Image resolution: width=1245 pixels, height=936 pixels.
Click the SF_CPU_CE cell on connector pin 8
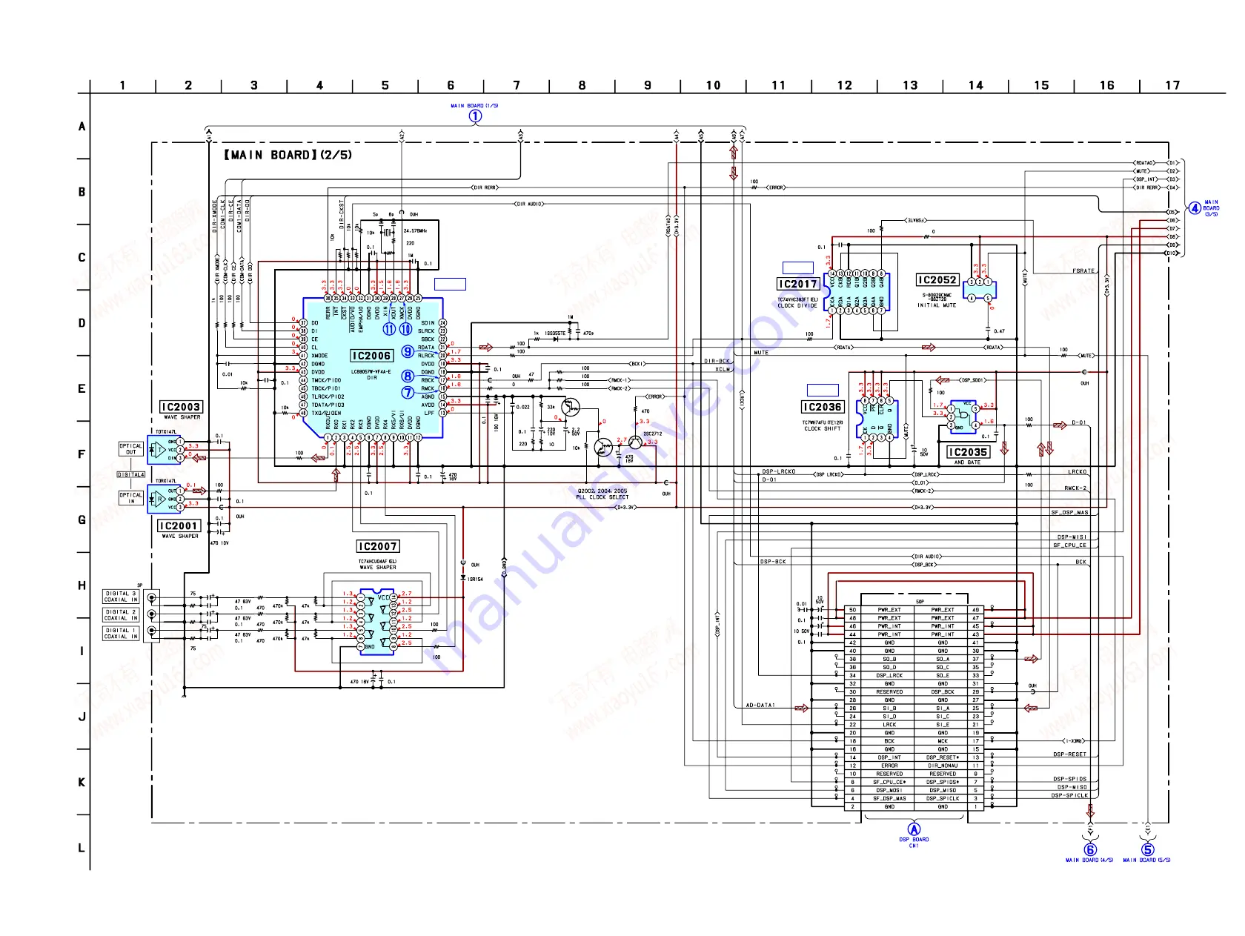tap(889, 782)
